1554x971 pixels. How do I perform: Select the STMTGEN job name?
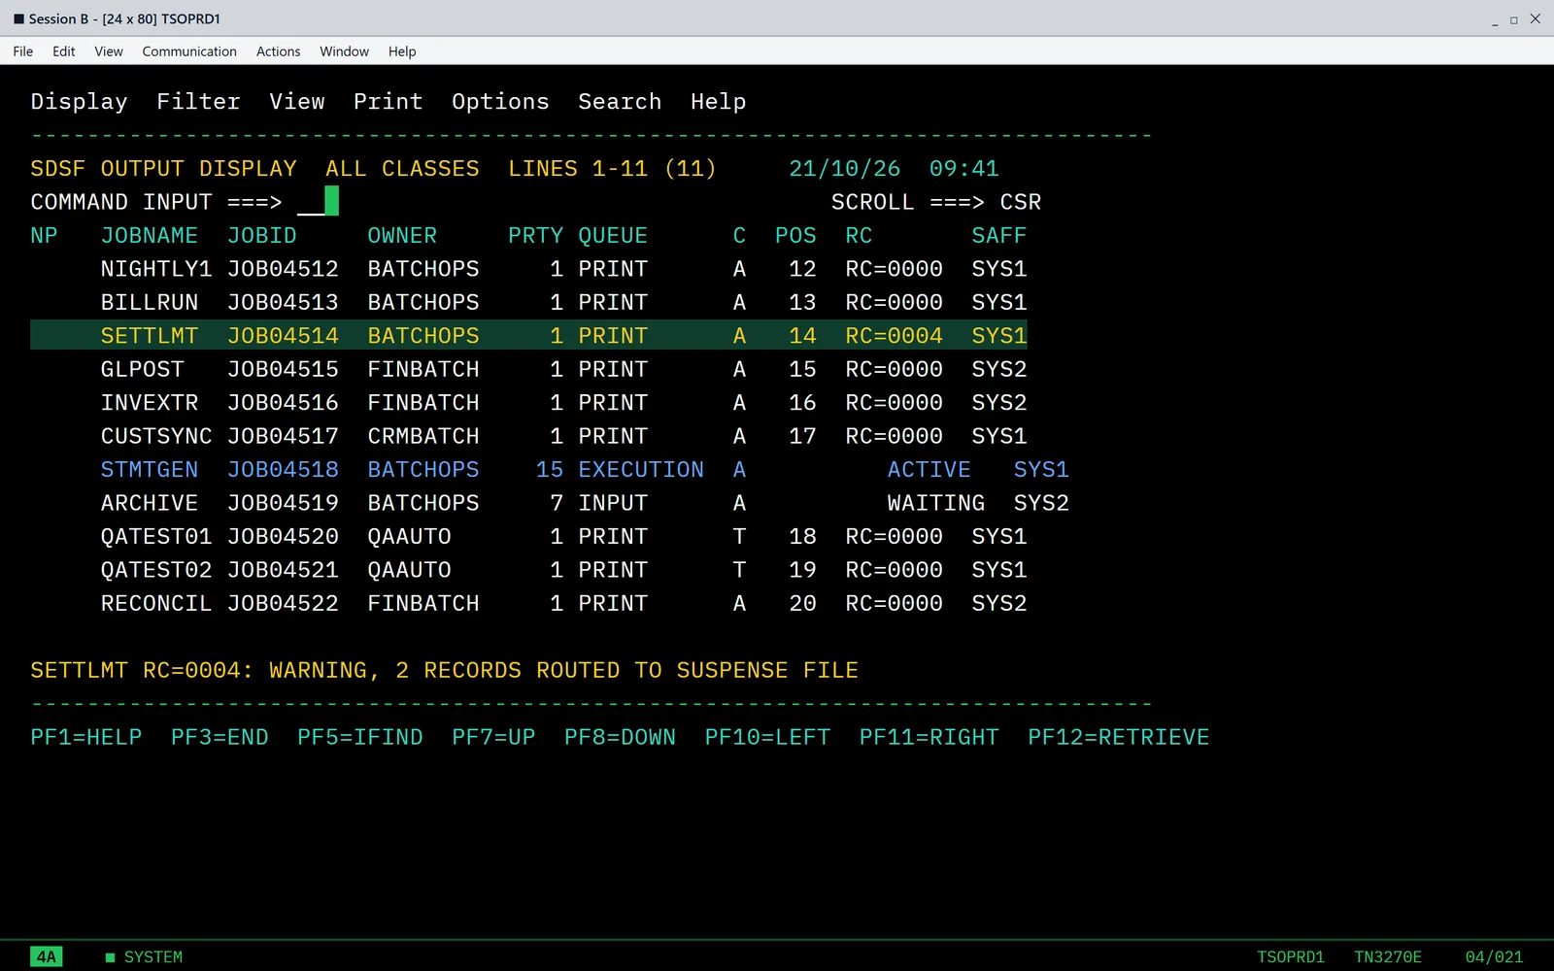150,470
